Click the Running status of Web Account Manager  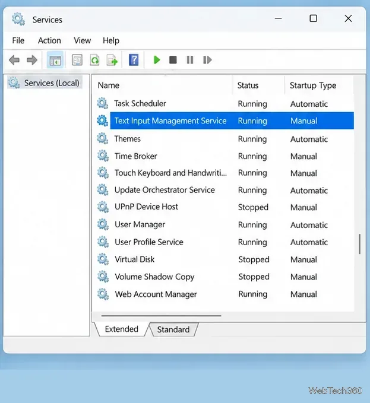coord(253,294)
